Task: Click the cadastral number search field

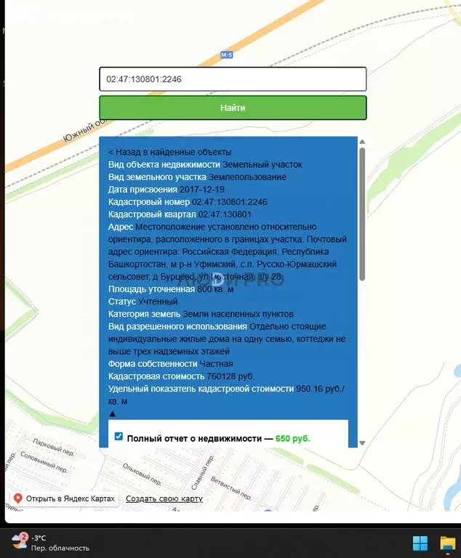Action: (x=232, y=79)
